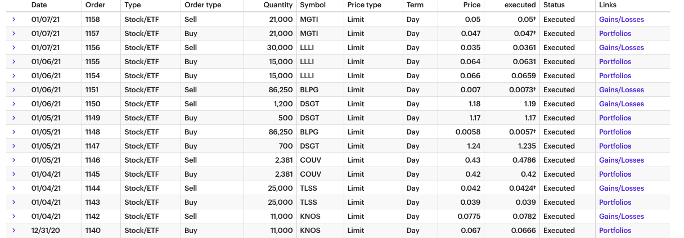Screen dimensions: 684x238
Task: Expand order 1140 KNOS buy row
Action: pos(13,230)
